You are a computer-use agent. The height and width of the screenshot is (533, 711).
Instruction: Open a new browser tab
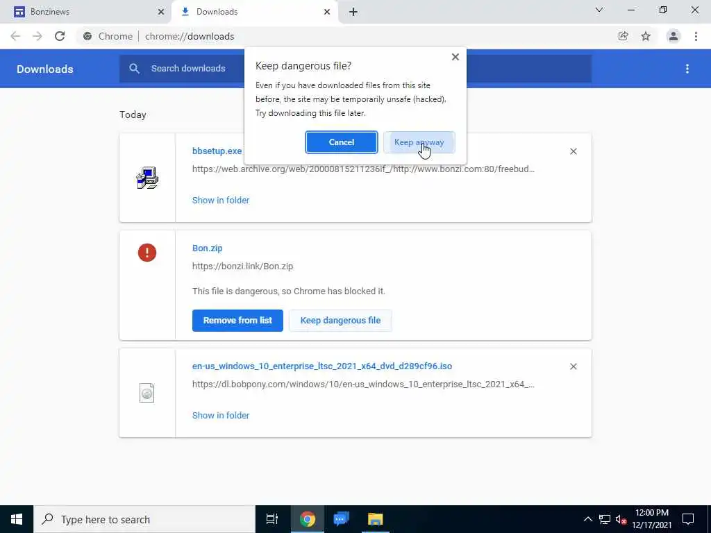click(353, 12)
